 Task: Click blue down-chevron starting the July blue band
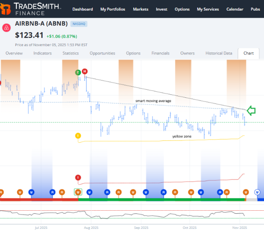pyautogui.click(x=31, y=192)
